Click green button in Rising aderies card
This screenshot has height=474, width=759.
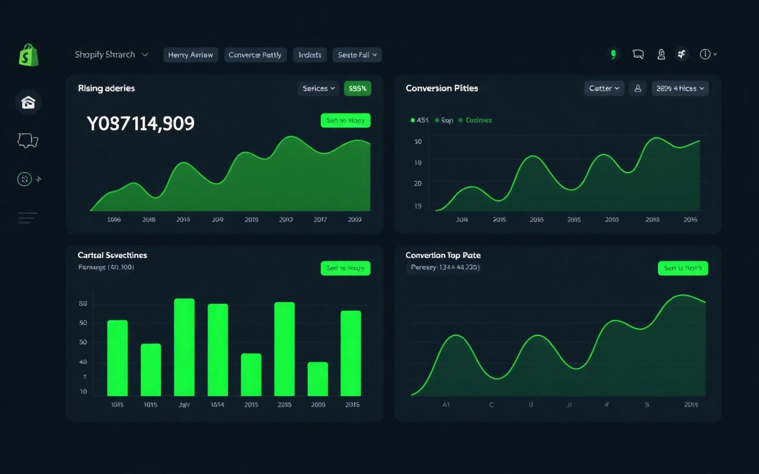345,121
